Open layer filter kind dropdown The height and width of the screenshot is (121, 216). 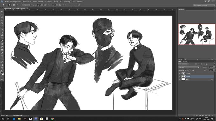[183, 64]
